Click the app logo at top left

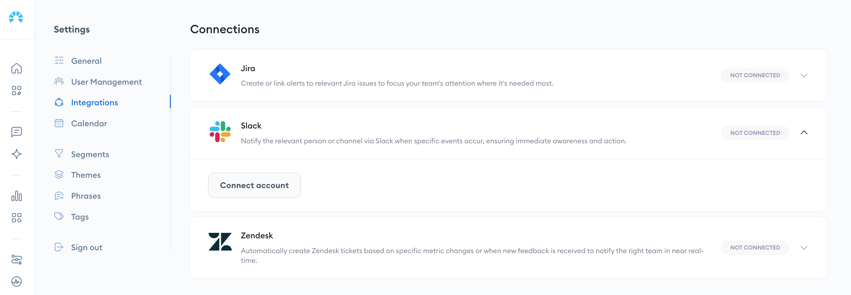[x=16, y=17]
